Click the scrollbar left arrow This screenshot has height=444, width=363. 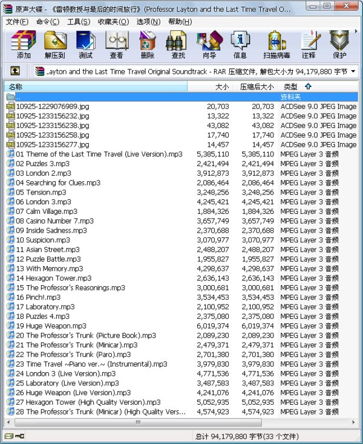point(8,422)
